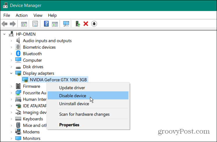Click the Imaging devices camera icon
The width and height of the screenshot is (217, 142).
tap(18, 112)
